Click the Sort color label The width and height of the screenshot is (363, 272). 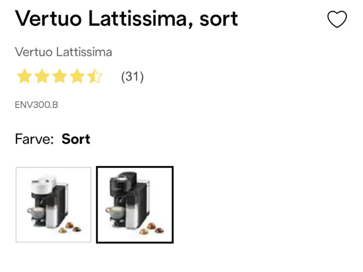tap(76, 139)
